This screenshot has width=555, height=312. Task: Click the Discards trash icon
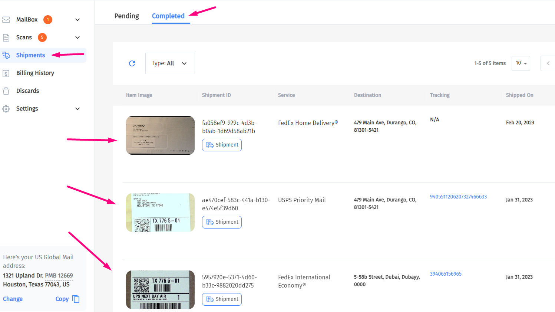(6, 91)
